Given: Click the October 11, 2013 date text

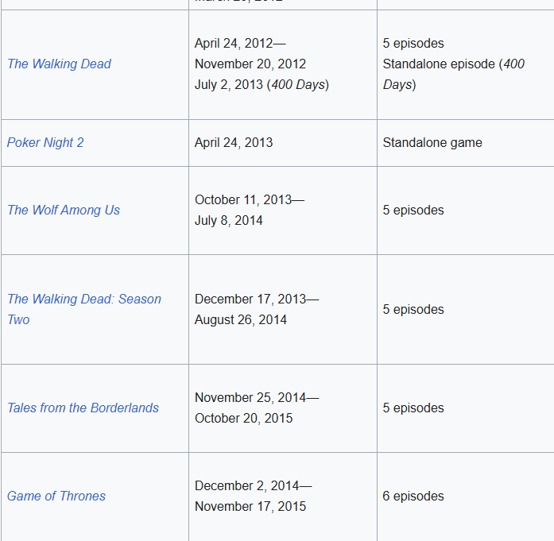Looking at the screenshot, I should pos(249,199).
